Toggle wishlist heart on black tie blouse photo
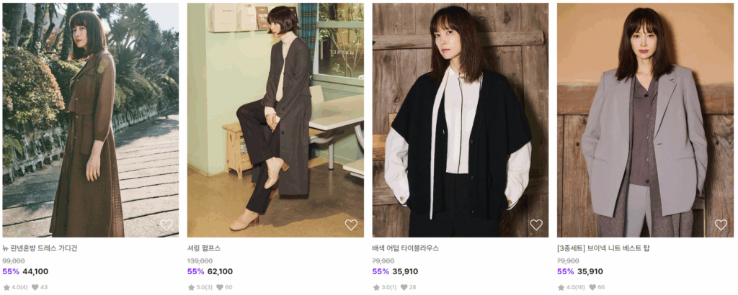 (536, 224)
